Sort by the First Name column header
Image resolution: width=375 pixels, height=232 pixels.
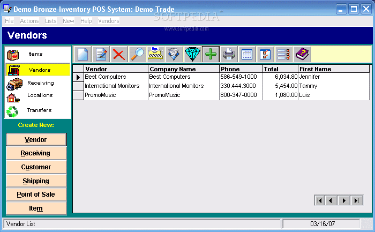pyautogui.click(x=334, y=69)
